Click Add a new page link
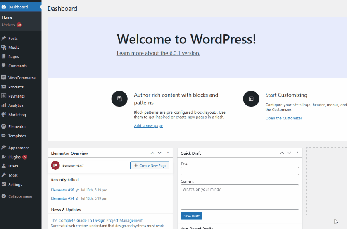 pos(148,126)
